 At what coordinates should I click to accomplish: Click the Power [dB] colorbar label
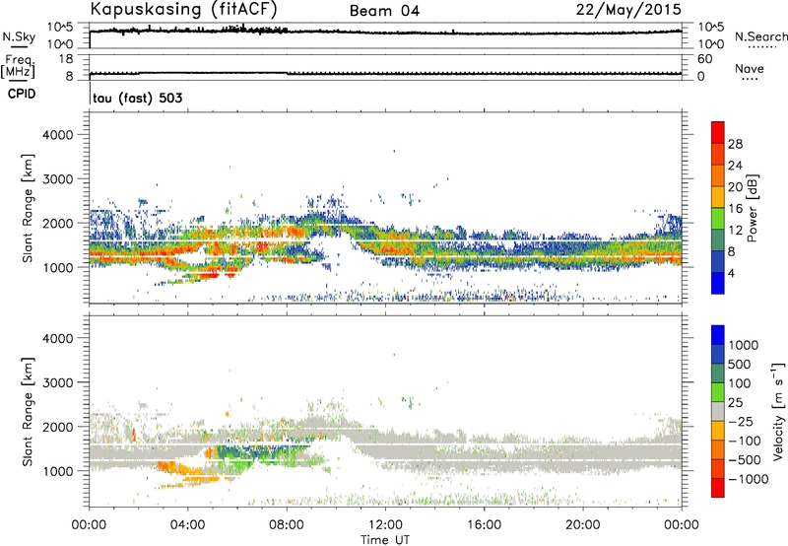click(753, 208)
